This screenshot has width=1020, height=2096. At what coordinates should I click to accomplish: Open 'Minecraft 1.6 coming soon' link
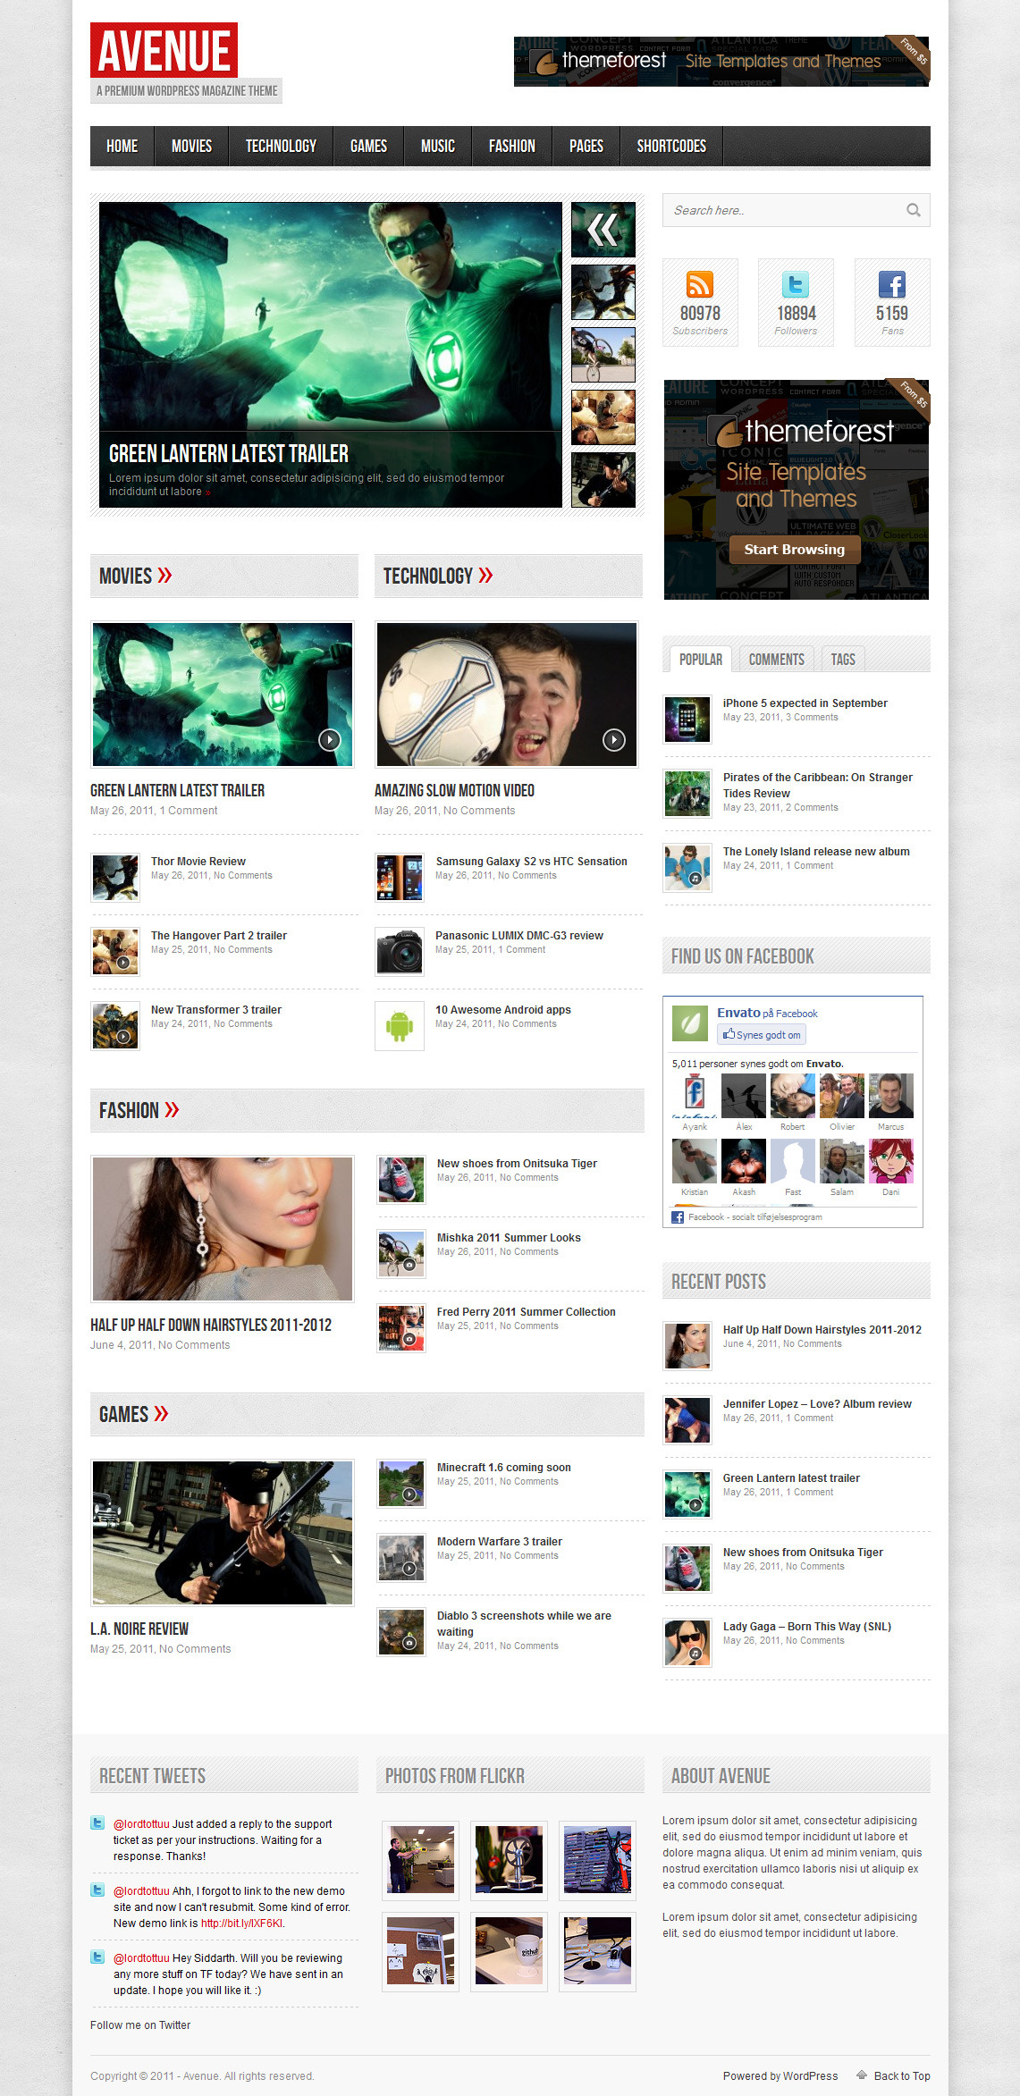(x=504, y=1468)
